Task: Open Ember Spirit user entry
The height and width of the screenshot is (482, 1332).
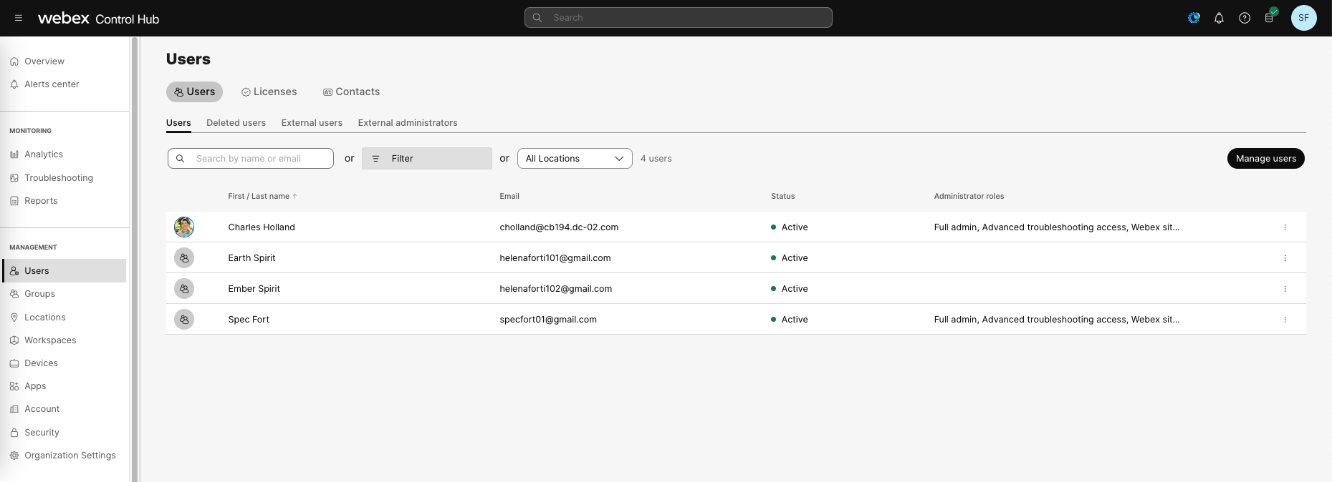Action: tap(254, 289)
